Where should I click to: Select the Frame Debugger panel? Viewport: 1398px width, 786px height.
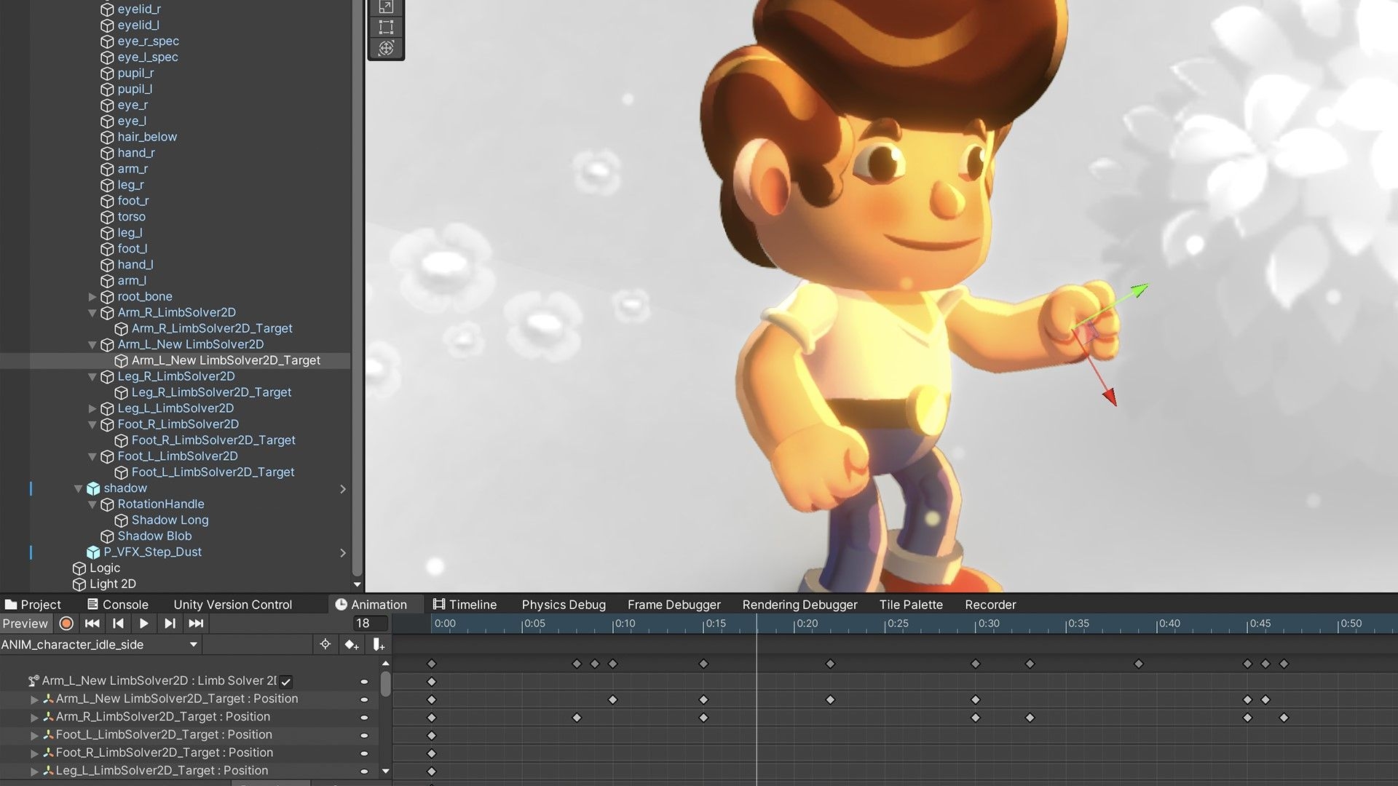674,603
